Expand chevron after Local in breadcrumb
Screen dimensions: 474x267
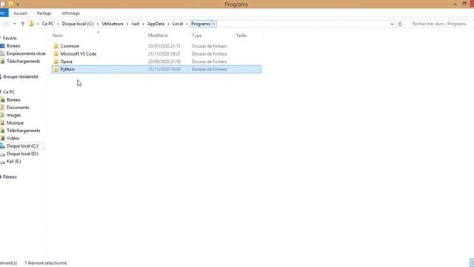[x=187, y=24]
